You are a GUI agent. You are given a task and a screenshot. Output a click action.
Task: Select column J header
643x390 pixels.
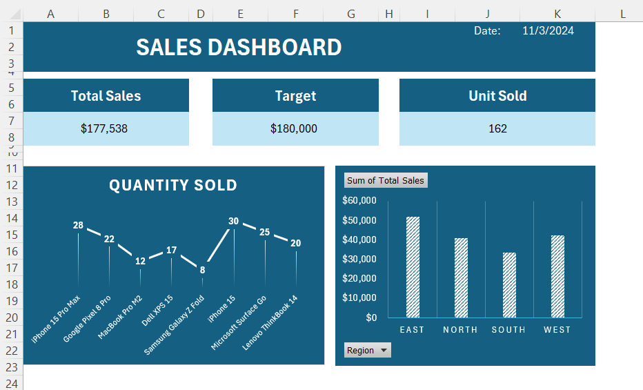click(x=488, y=14)
